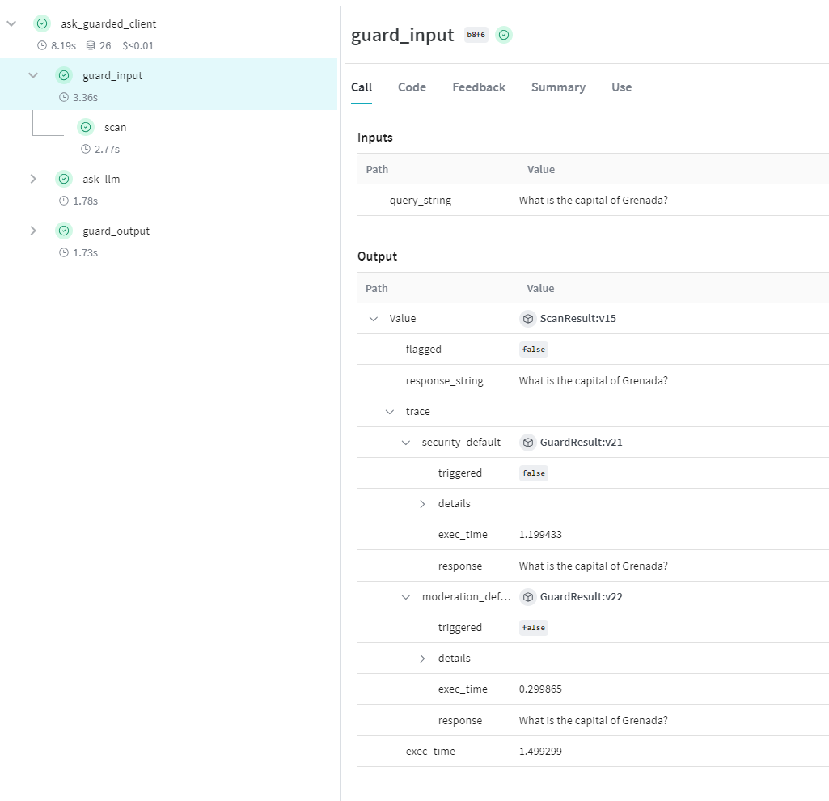Click the guard_input status check icon in tree
The image size is (829, 801).
point(64,75)
